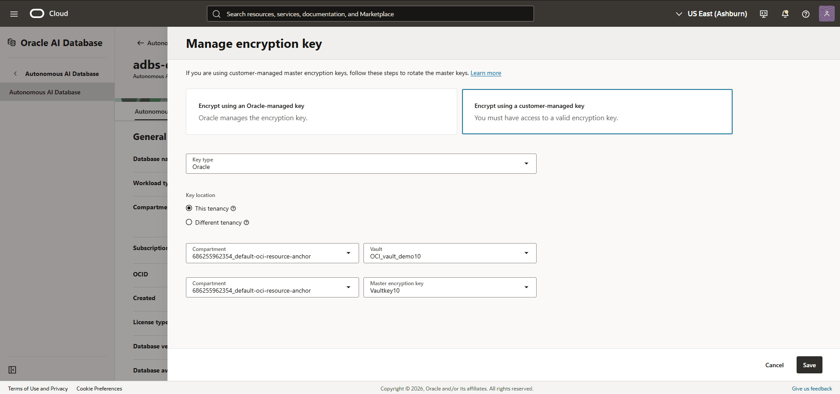Click the search magnifier icon
The height and width of the screenshot is (394, 840).
[x=217, y=14]
